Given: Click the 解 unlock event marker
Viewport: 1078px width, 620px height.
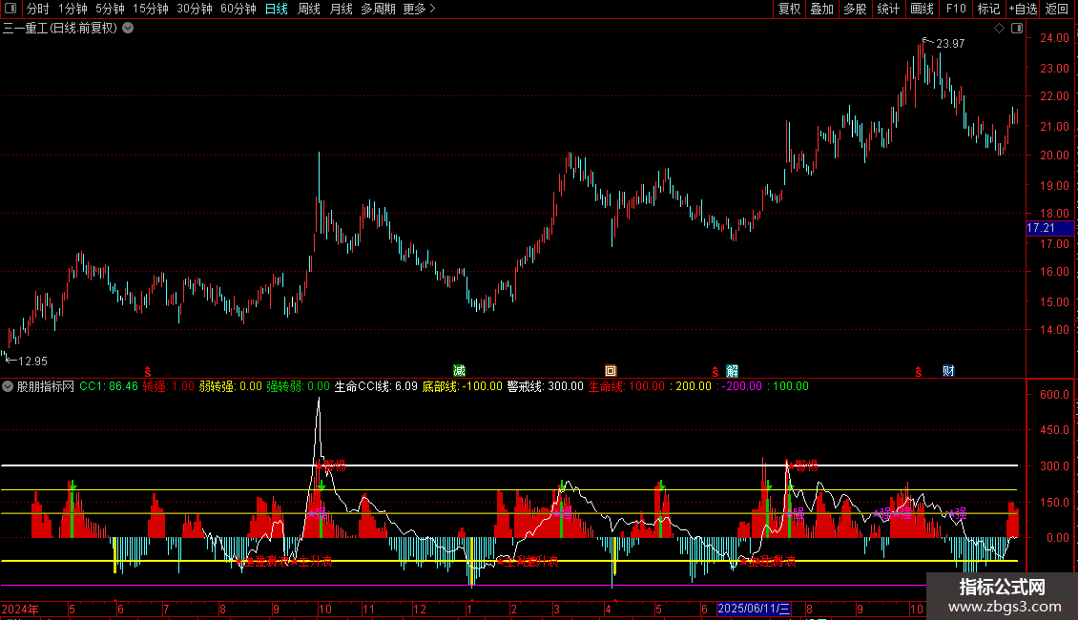Looking at the screenshot, I should pos(733,371).
